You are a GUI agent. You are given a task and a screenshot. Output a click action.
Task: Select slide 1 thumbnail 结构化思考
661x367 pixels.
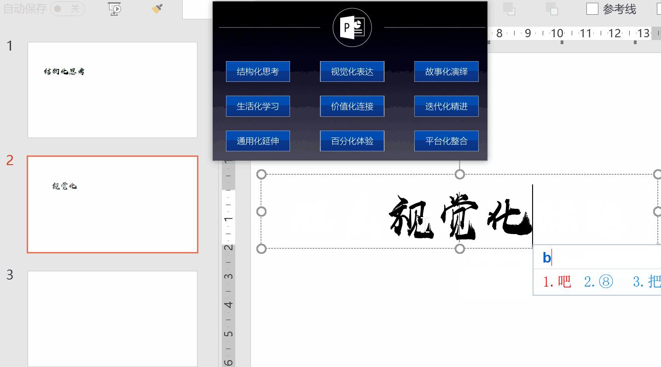point(112,90)
